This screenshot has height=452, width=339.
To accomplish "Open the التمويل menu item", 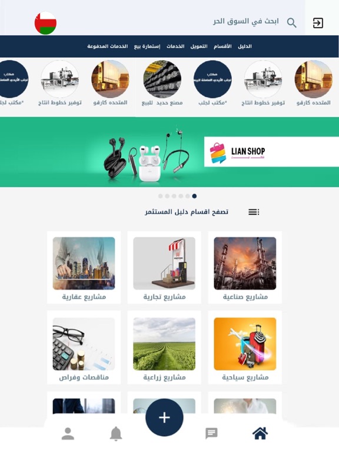I will coord(199,46).
